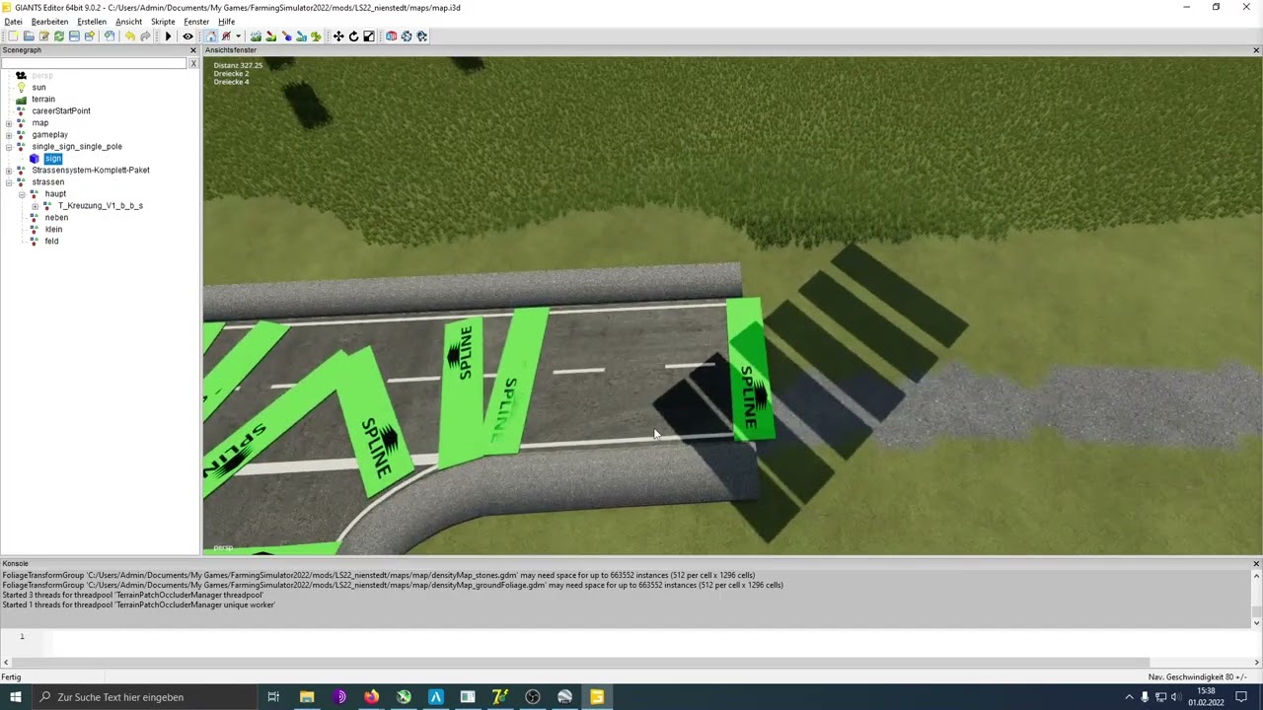
Task: Create a new scene with the New icon
Action: point(14,36)
